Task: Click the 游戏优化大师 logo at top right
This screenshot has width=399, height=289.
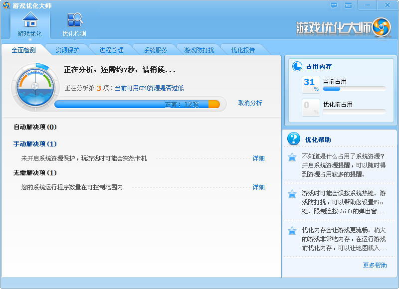Action: [344, 27]
